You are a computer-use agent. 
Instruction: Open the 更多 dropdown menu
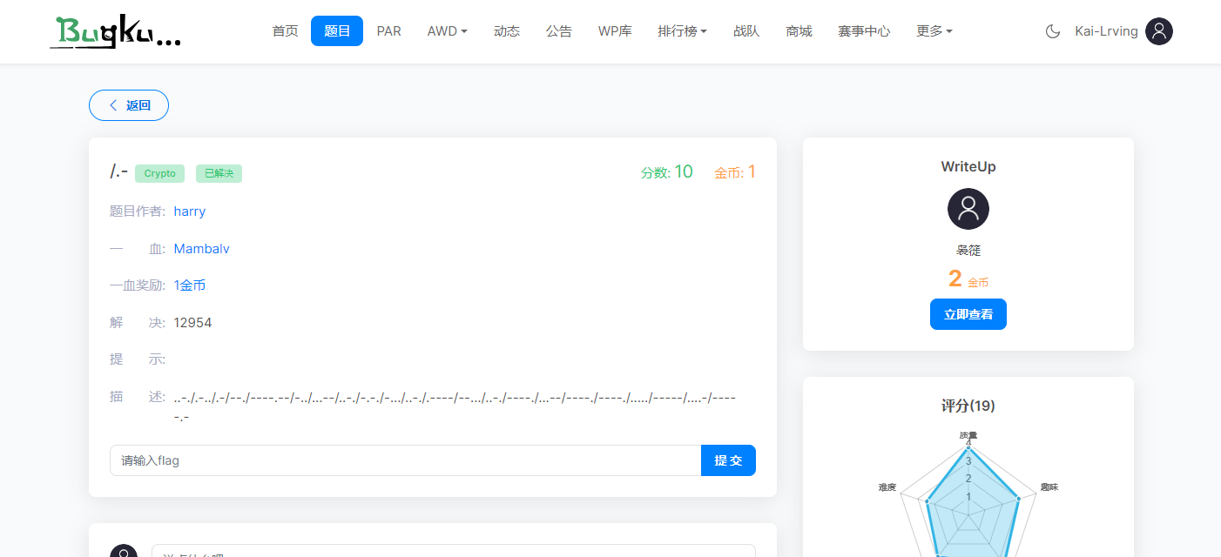click(933, 30)
